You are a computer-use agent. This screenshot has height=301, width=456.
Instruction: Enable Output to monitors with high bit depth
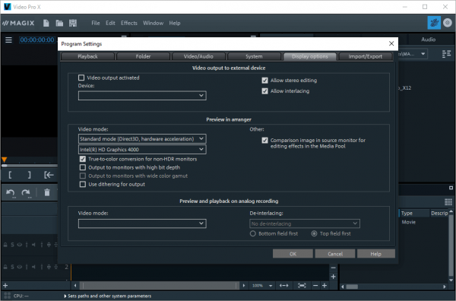[x=83, y=167]
